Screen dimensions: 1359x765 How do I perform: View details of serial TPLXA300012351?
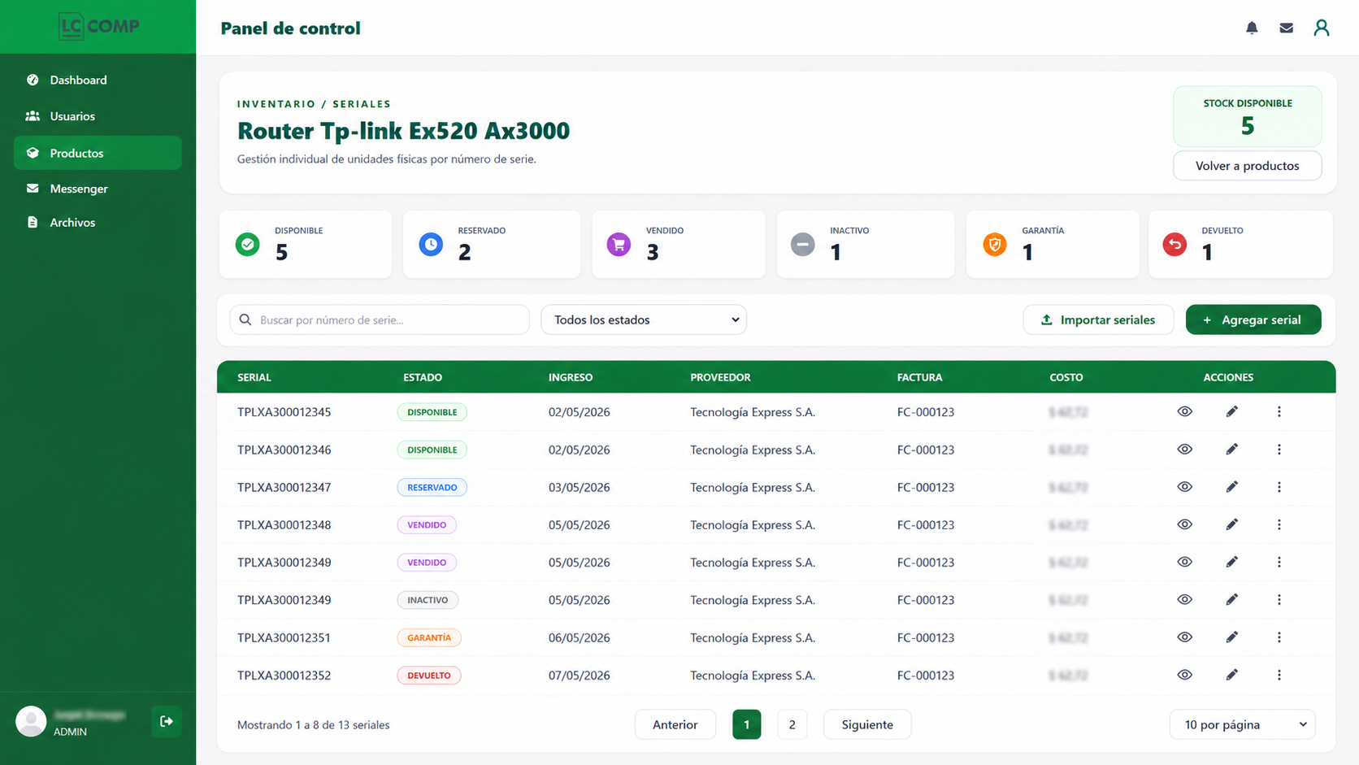(x=1185, y=637)
